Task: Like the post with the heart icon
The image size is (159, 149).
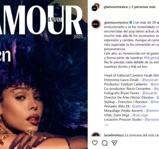Action: click(95, 143)
